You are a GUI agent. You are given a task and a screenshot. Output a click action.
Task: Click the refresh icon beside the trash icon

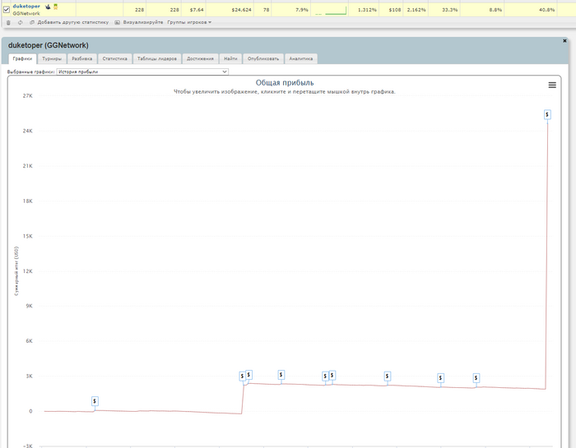click(21, 22)
